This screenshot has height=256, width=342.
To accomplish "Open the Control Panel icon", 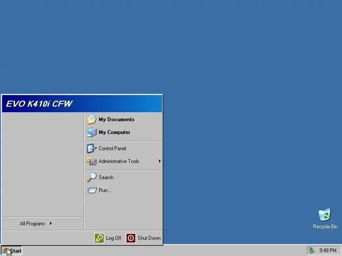I will [91, 148].
